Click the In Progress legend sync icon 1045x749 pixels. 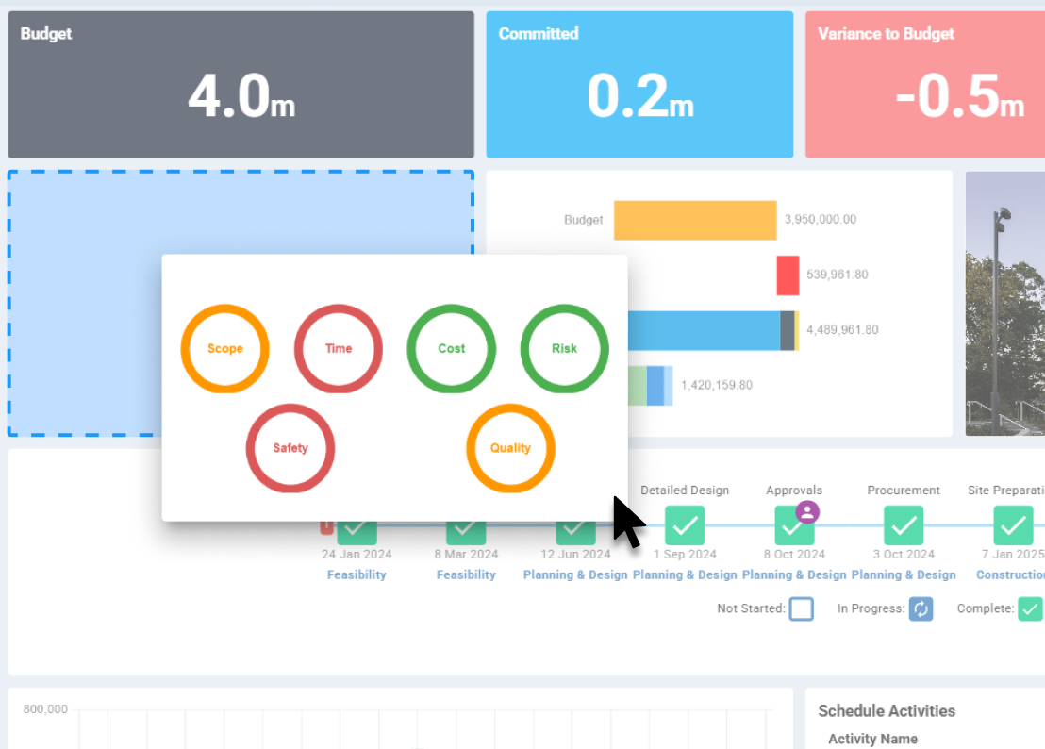coord(920,608)
